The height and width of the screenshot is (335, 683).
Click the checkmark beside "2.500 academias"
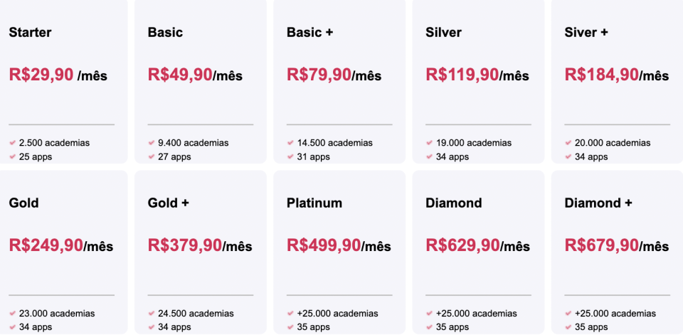[12, 143]
